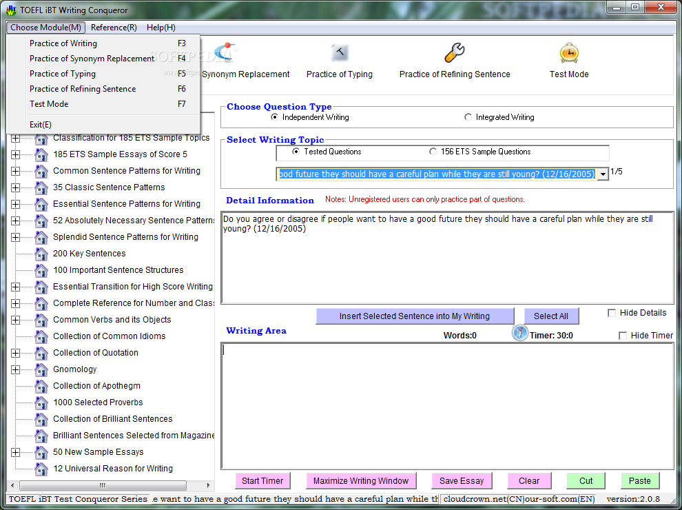Image resolution: width=682 pixels, height=510 pixels.
Task: Click house icon for Complete Reference for Number
Action: [x=41, y=303]
